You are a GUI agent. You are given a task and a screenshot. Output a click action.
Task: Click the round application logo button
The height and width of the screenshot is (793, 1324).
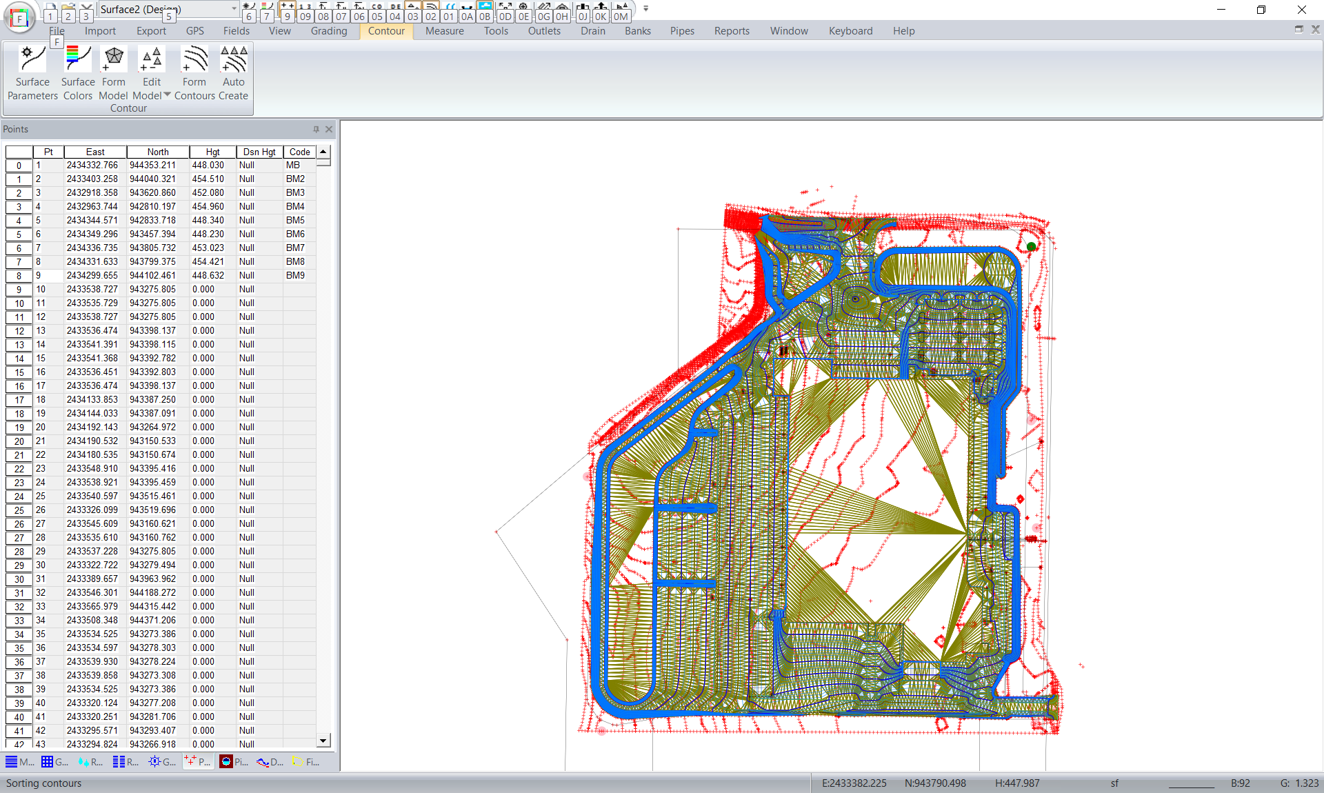[19, 18]
